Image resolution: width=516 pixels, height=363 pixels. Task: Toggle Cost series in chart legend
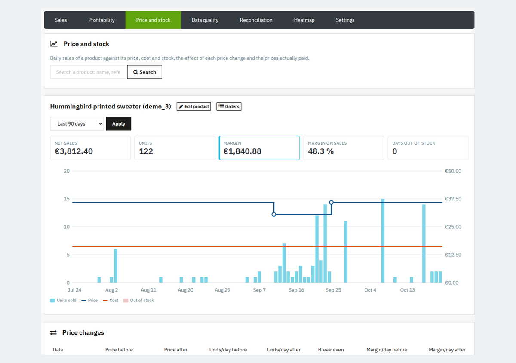point(111,300)
